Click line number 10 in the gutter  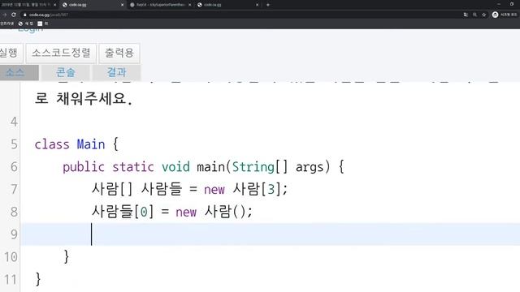click(x=11, y=257)
